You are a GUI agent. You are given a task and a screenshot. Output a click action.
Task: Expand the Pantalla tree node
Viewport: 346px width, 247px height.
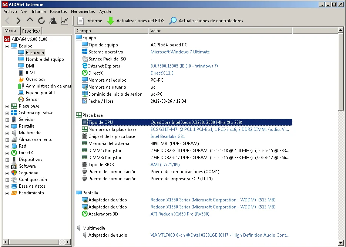pos(7,126)
